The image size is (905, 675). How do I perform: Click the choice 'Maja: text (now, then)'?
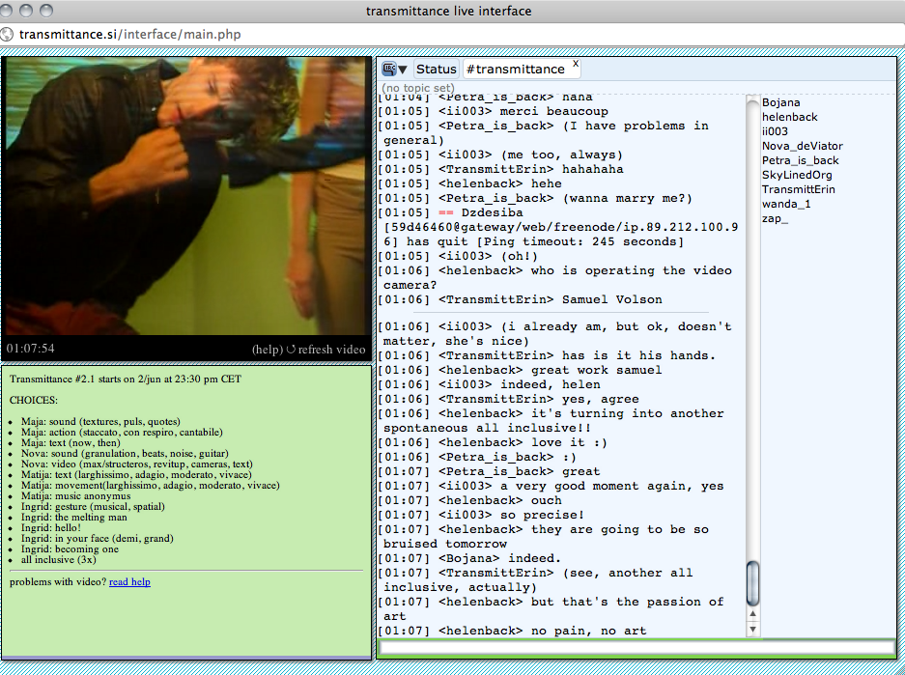[x=71, y=443]
